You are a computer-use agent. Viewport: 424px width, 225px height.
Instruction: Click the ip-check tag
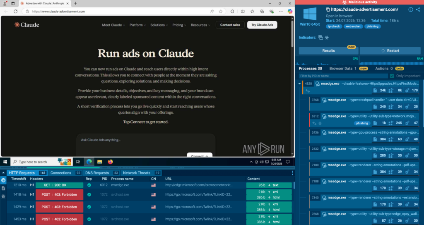[334, 26]
